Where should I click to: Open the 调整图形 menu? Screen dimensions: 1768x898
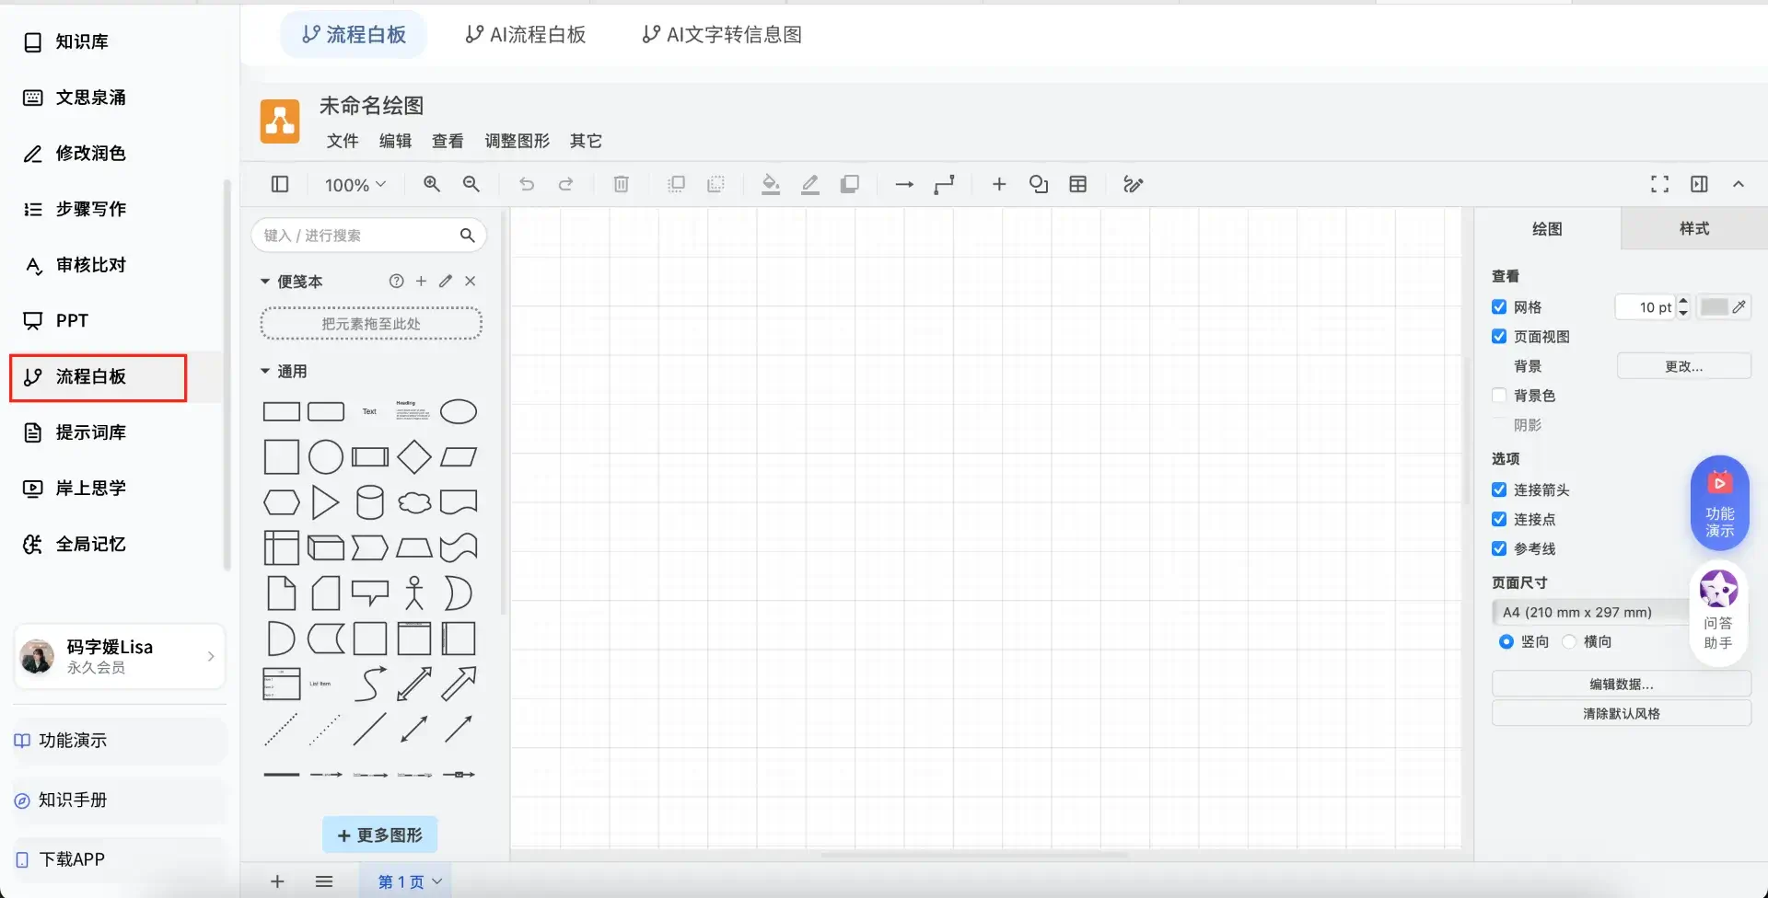pyautogui.click(x=517, y=141)
